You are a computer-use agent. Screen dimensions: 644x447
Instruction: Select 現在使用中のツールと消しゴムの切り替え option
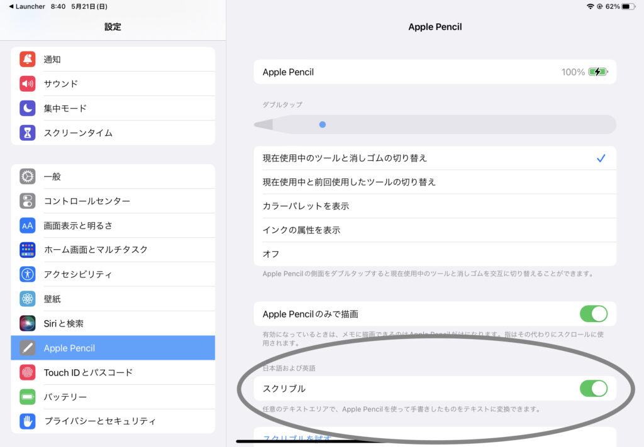coord(435,158)
